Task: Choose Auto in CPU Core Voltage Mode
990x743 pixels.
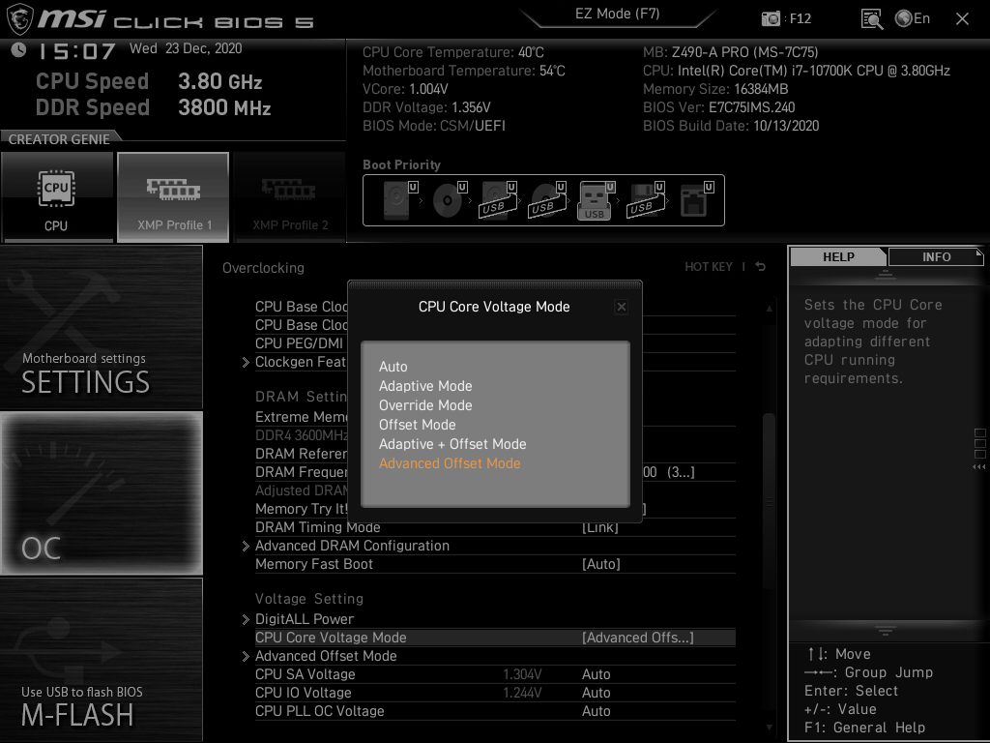Action: (x=393, y=367)
